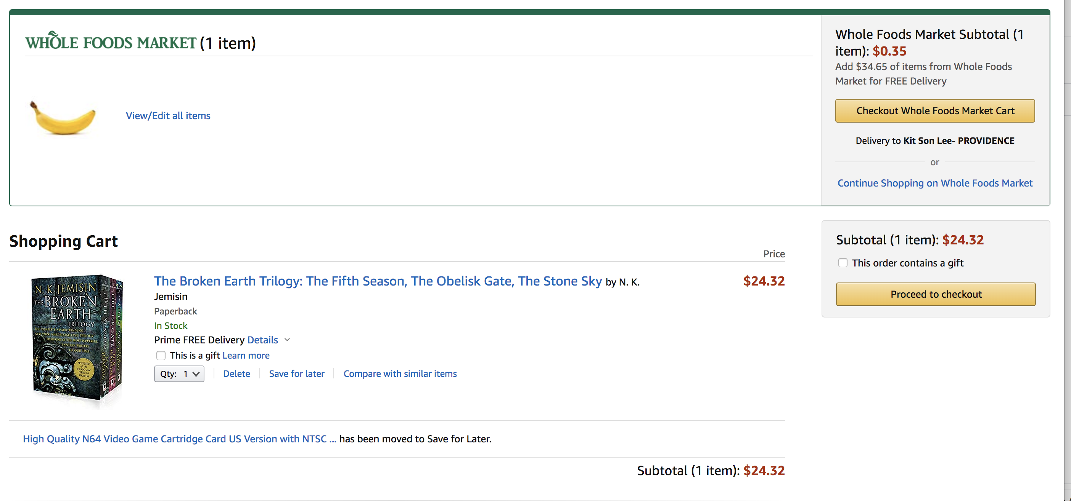
Task: Click the Whole Foods Market logo
Action: click(110, 42)
